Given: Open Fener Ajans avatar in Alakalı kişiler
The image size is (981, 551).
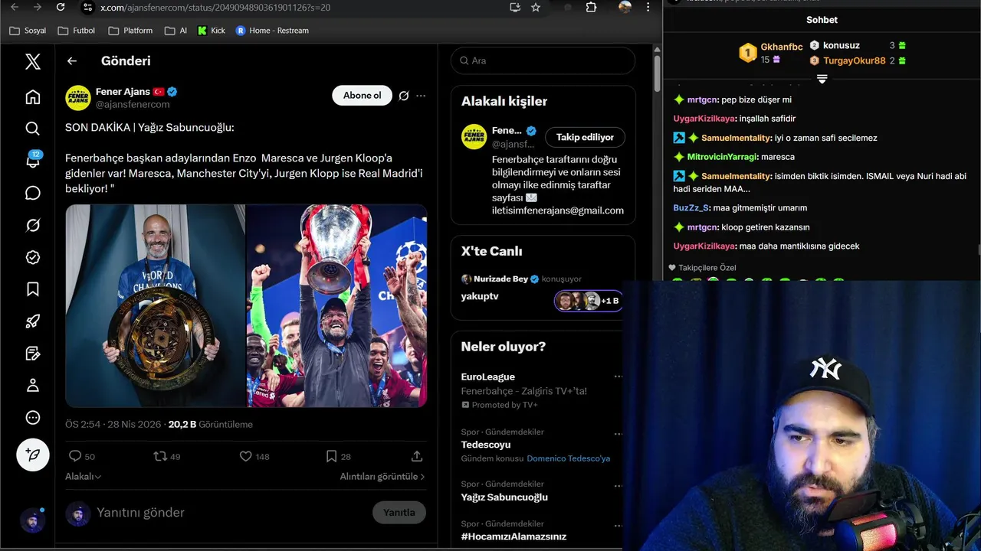Looking at the screenshot, I should click(x=474, y=136).
